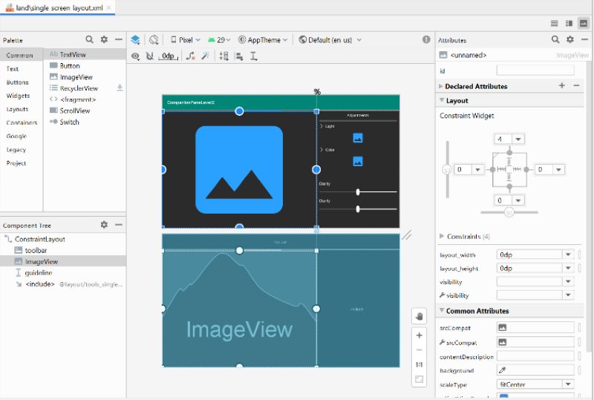This screenshot has height=400, width=594.
Task: Open the AppTheme selector dropdown
Action: coord(263,40)
